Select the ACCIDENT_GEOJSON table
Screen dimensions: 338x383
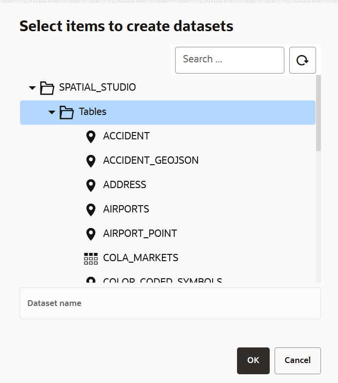pyautogui.click(x=151, y=160)
